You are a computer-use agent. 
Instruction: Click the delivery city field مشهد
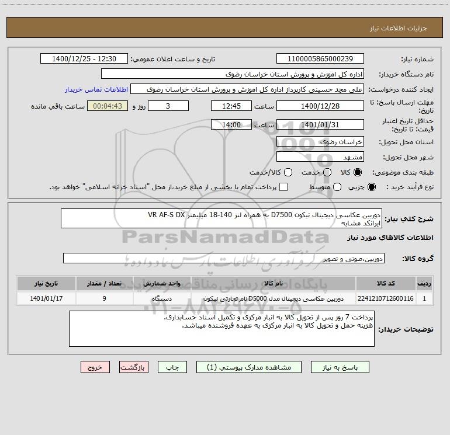(320, 156)
